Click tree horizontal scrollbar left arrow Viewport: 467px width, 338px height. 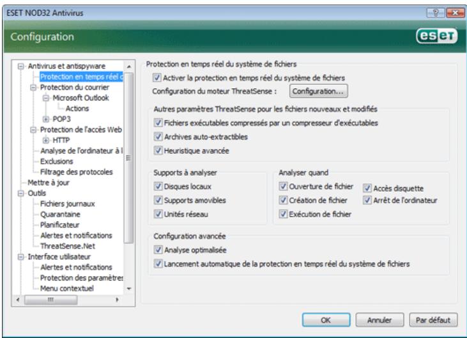18,300
